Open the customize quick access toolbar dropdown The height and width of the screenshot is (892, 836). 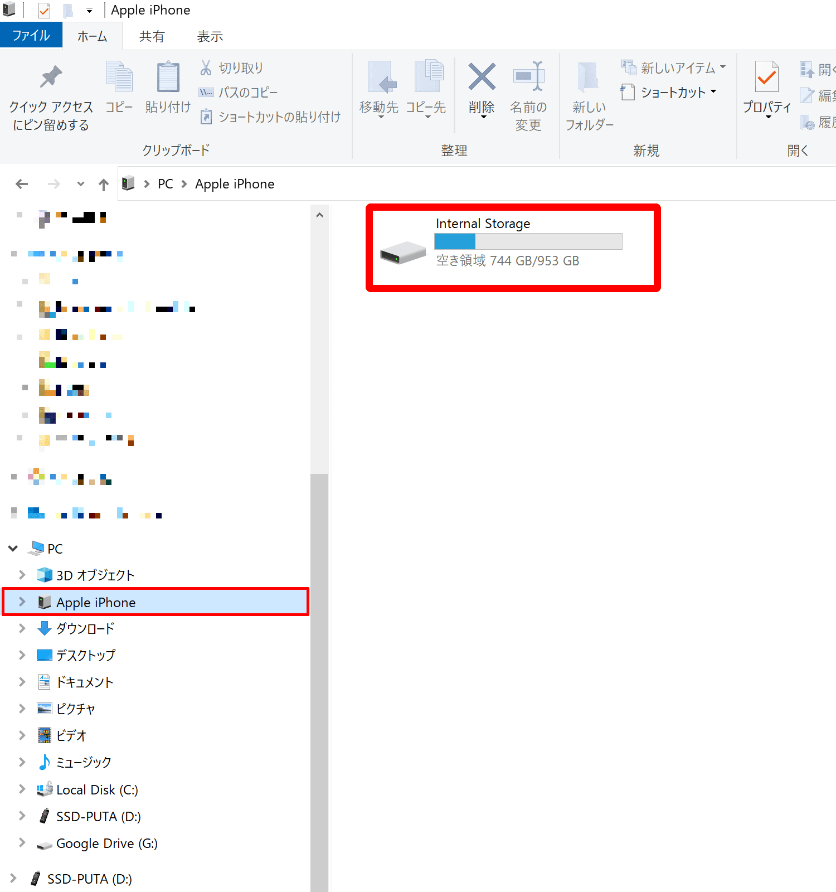tap(89, 11)
